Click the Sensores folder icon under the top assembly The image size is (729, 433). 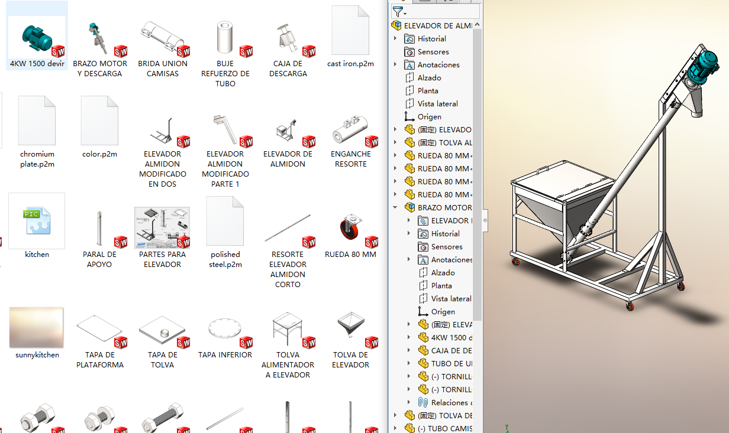tap(409, 52)
